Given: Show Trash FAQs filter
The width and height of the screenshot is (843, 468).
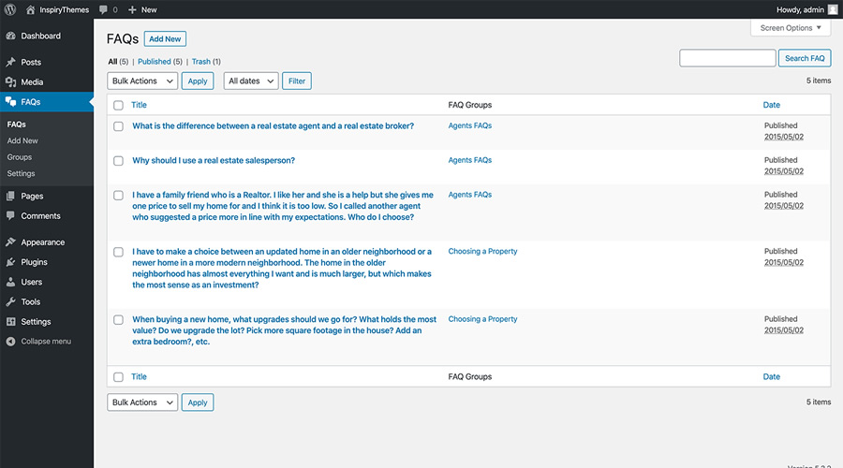Looking at the screenshot, I should 201,62.
